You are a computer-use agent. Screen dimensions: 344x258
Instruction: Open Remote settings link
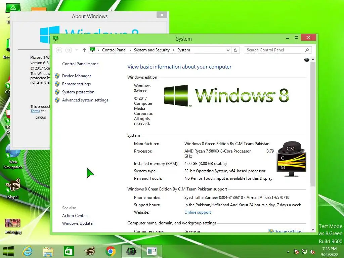coord(76,84)
